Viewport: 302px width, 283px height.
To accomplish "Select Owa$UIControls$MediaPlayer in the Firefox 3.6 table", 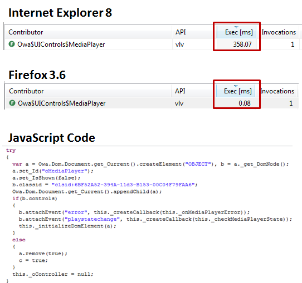I will click(x=62, y=103).
